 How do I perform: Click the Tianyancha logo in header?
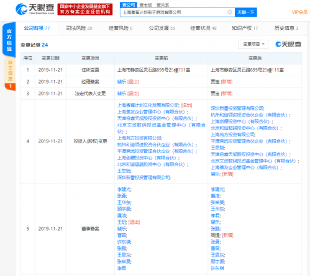(35, 9)
